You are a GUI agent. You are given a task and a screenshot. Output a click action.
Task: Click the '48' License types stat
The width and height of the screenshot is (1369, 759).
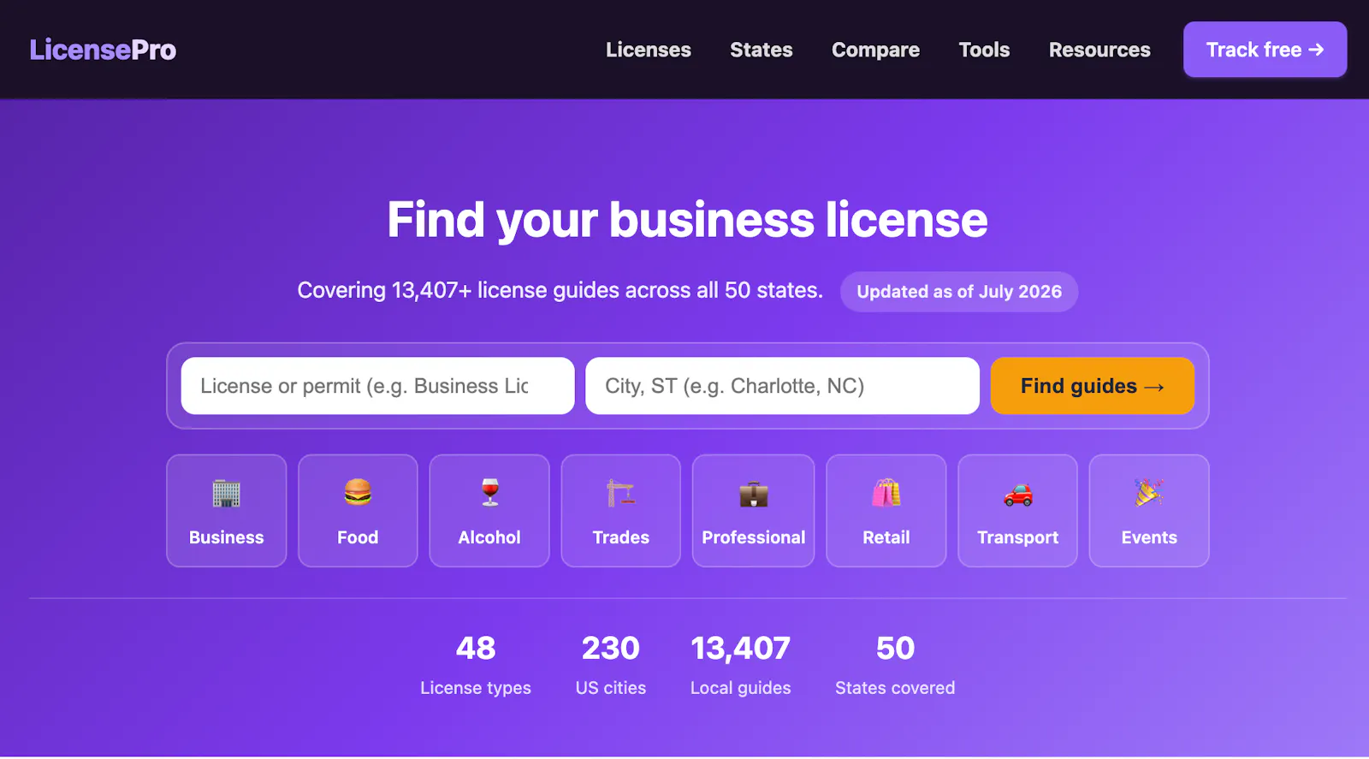tap(476, 665)
